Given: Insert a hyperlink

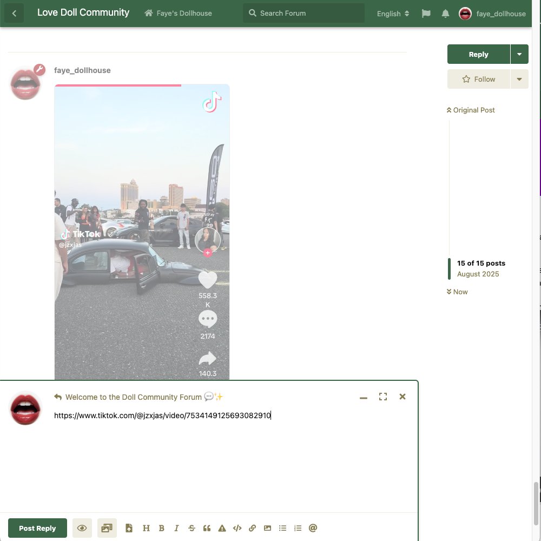Looking at the screenshot, I should (252, 528).
